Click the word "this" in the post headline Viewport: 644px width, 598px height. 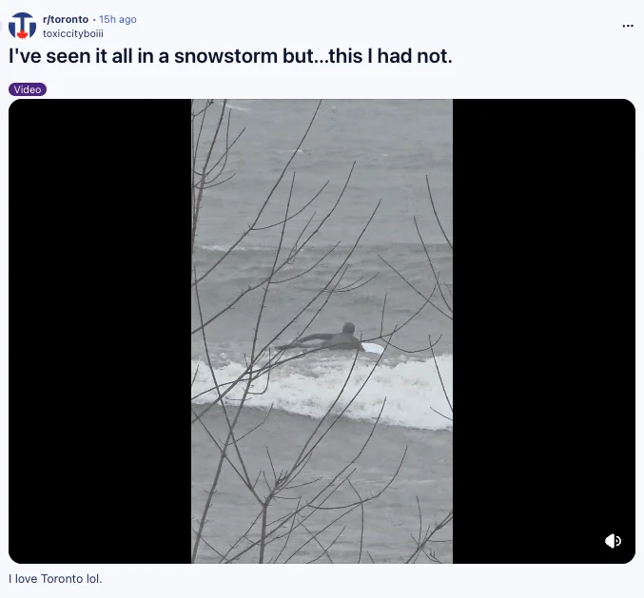(345, 56)
